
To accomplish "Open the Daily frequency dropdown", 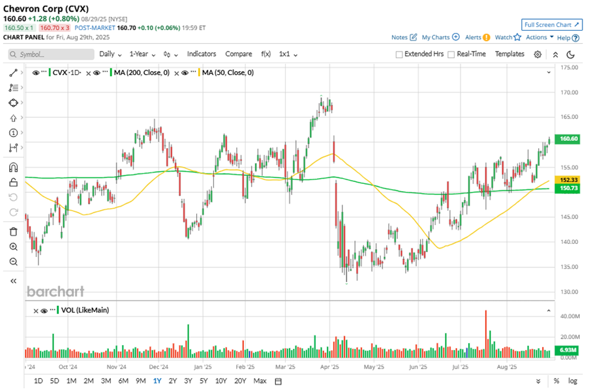I will point(110,54).
